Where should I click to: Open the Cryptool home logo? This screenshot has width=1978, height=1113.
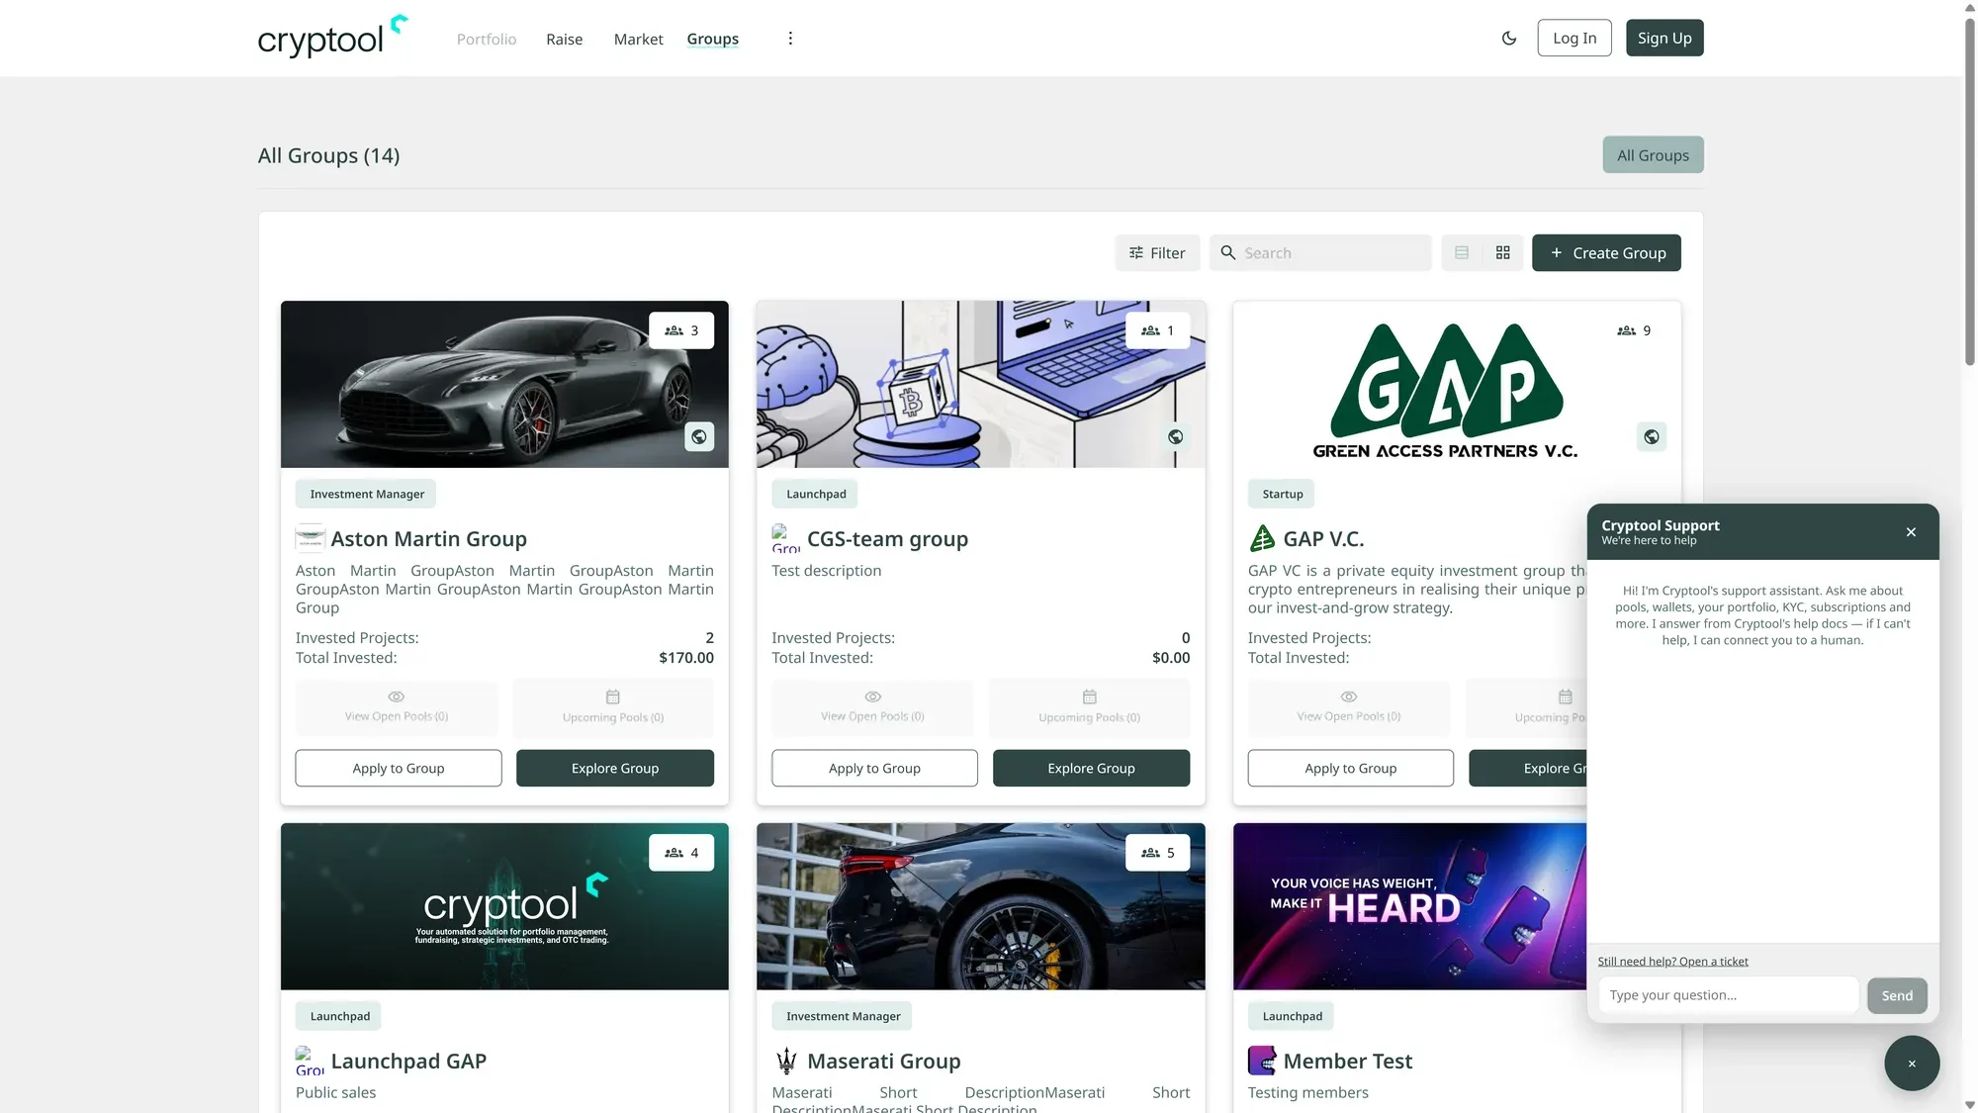coord(332,38)
